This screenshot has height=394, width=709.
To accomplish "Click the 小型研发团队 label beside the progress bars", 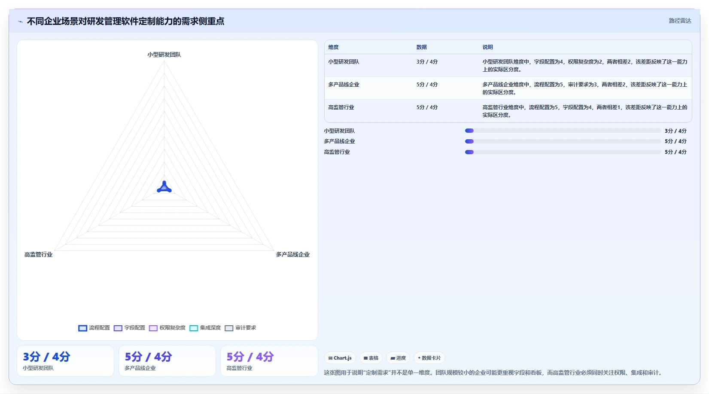I will coord(339,131).
